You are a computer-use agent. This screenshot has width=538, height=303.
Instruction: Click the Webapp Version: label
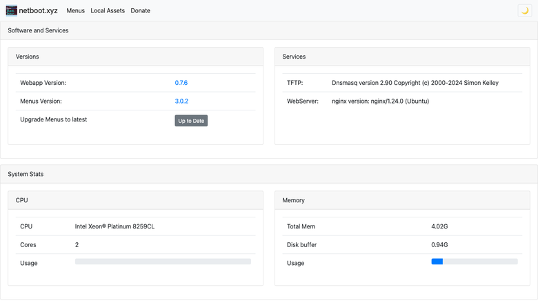click(43, 83)
